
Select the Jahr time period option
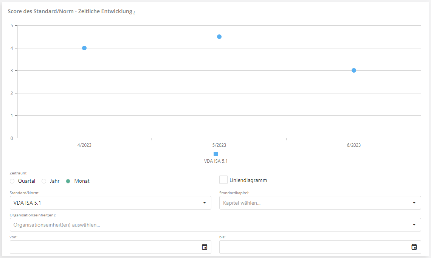[x=44, y=181]
